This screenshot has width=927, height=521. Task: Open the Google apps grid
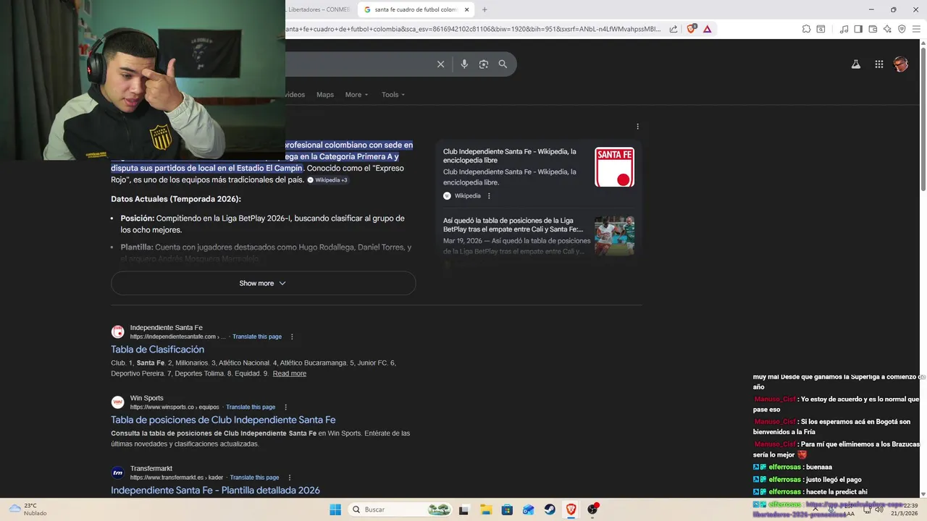(x=878, y=64)
